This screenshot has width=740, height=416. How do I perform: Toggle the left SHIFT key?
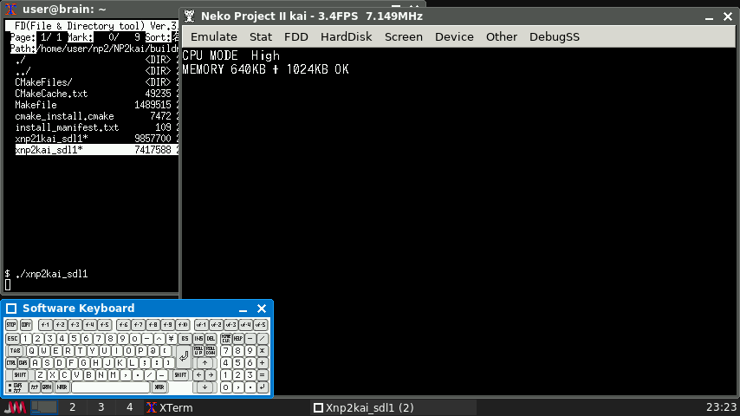click(20, 375)
